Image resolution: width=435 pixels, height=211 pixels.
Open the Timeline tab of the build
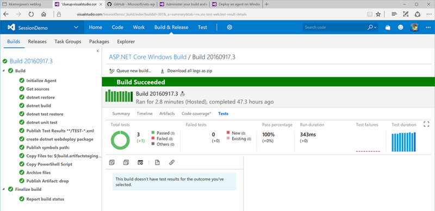(x=145, y=113)
